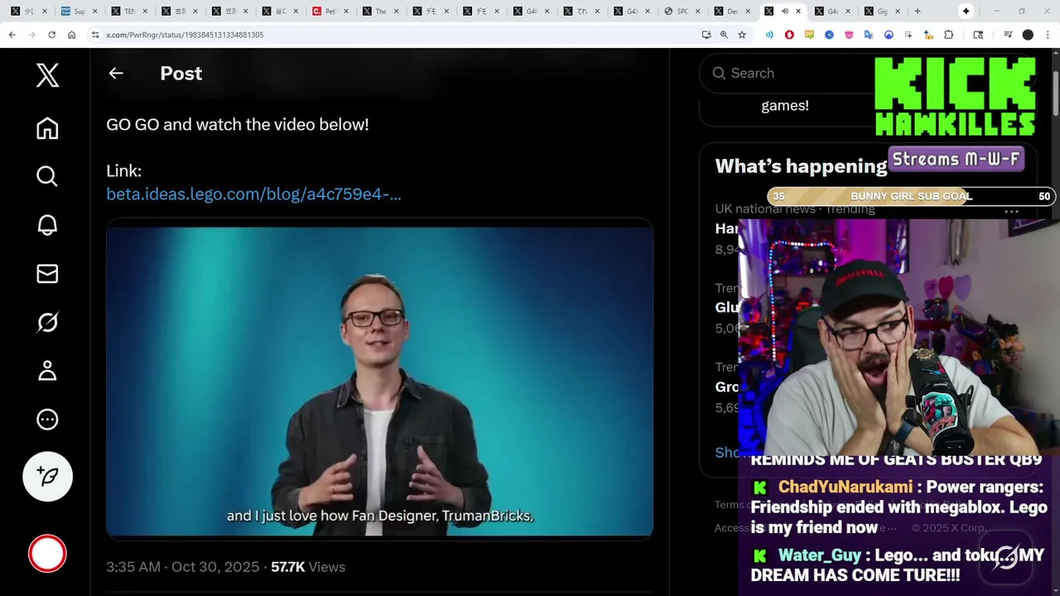Go back using the Post header arrow
This screenshot has height=596, width=1060.
[x=116, y=73]
